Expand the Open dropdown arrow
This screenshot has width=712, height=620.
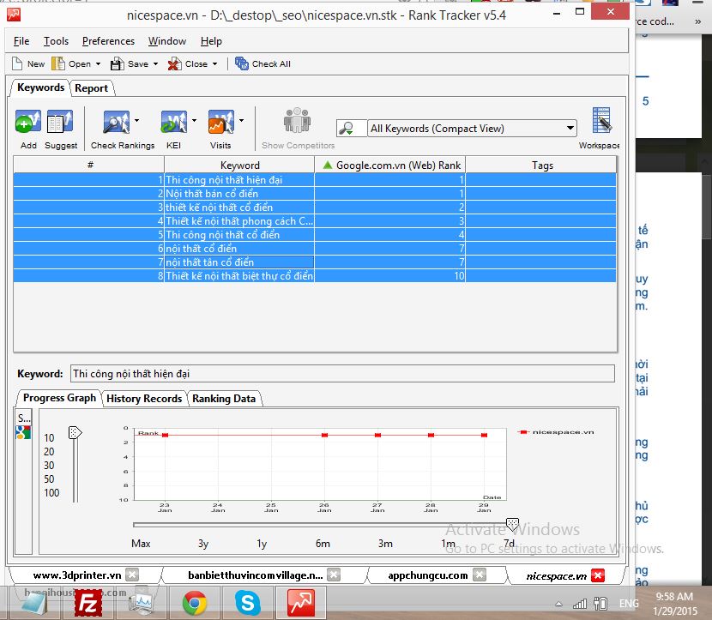click(98, 64)
